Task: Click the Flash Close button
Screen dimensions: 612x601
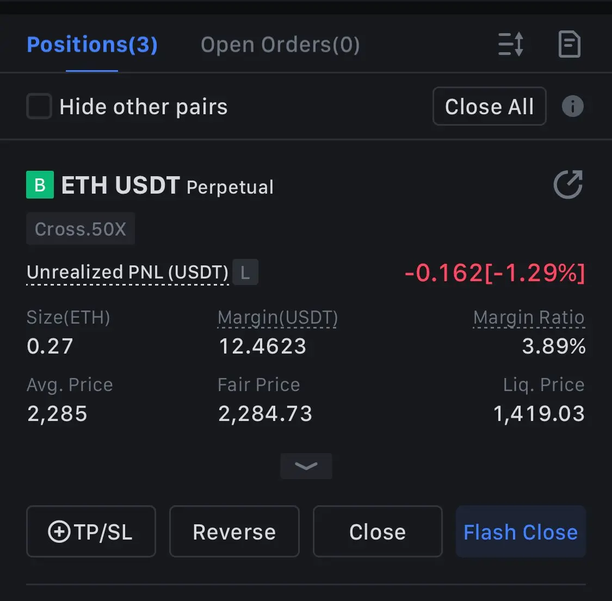Action: click(x=521, y=531)
